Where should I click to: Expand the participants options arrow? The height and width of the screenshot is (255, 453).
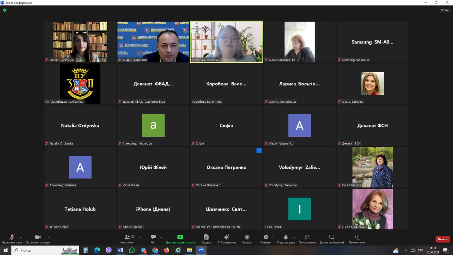pyautogui.click(x=140, y=237)
